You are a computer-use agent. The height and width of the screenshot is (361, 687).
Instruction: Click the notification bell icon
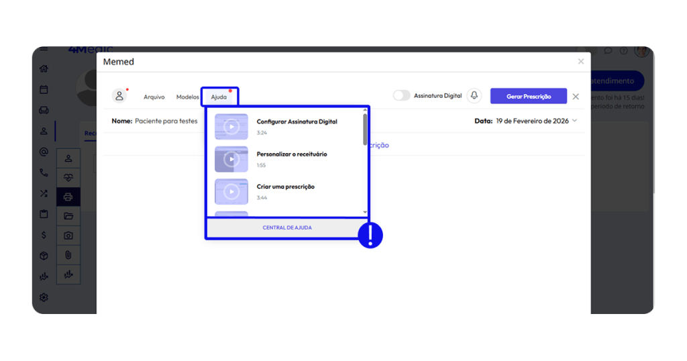[474, 96]
